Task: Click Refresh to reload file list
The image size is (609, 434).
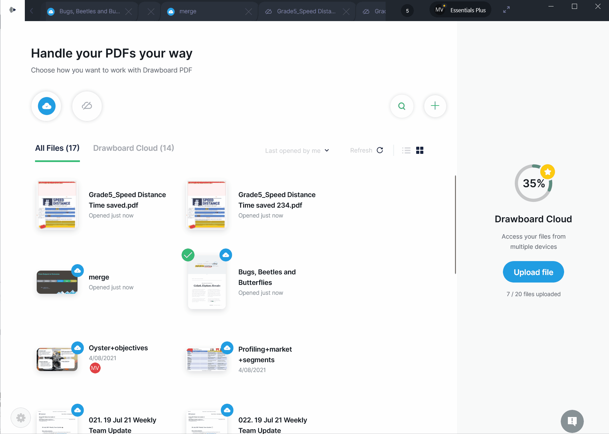Action: [x=367, y=150]
